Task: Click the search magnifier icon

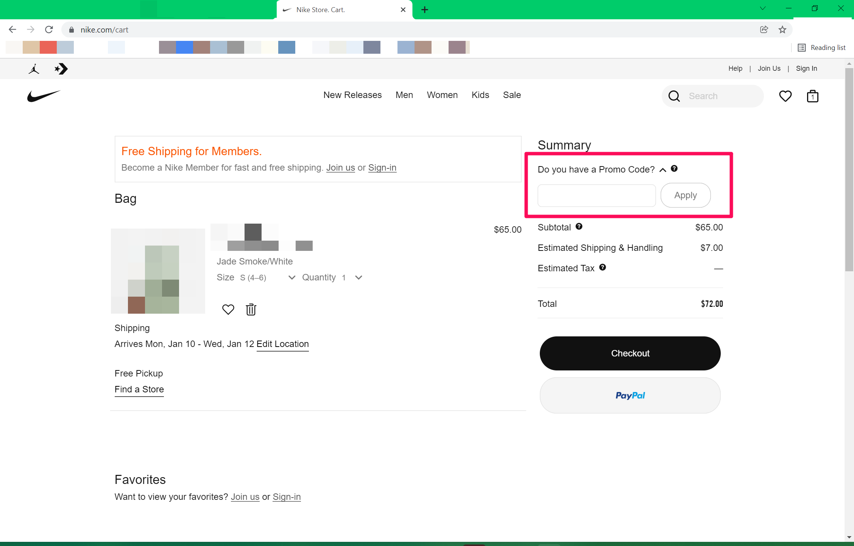Action: click(674, 96)
